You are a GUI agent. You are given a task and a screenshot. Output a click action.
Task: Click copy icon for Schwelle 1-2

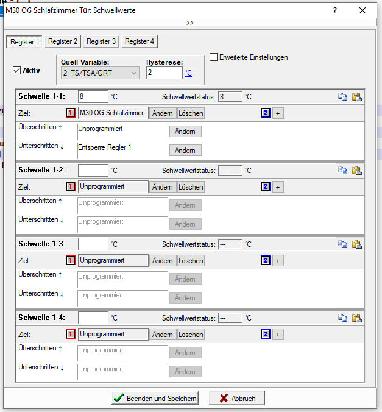343,170
